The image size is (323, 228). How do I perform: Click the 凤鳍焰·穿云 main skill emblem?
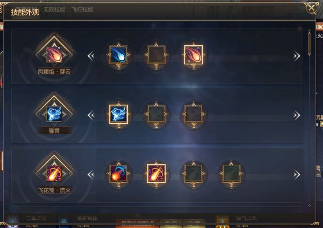(x=54, y=55)
